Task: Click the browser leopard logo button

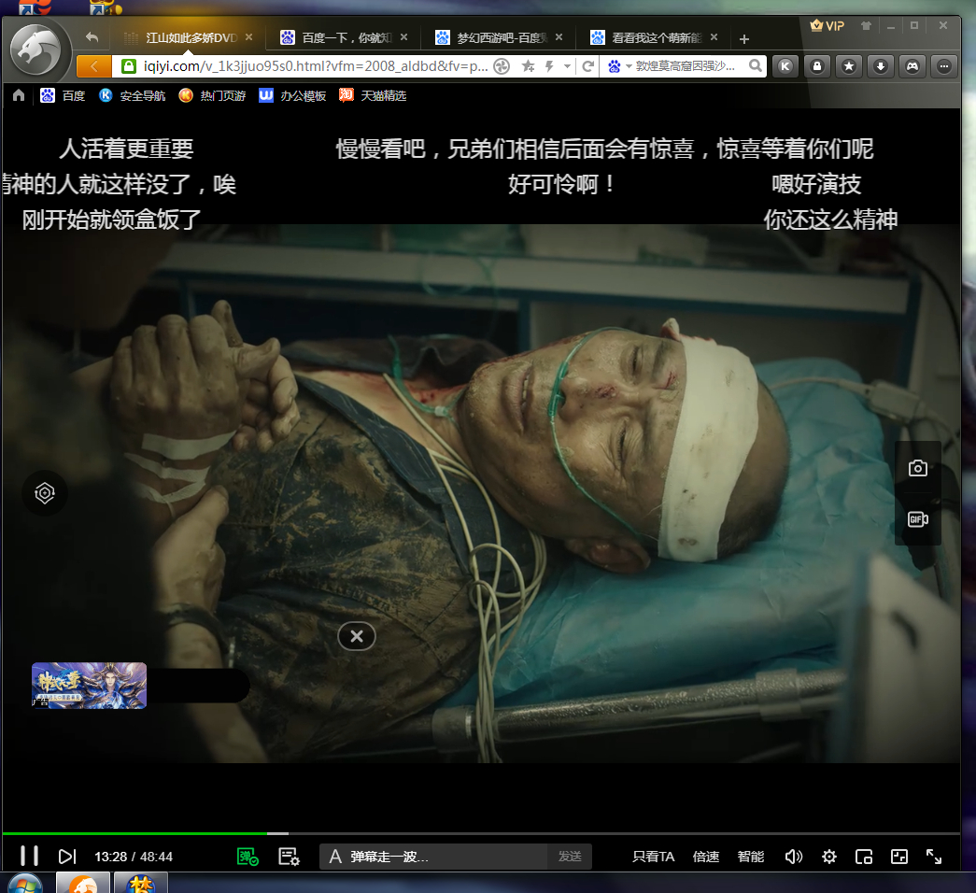Action: 36,51
